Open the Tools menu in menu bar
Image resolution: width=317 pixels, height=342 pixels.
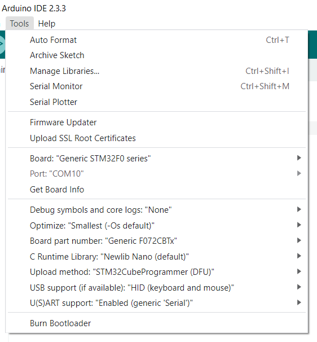tap(19, 23)
